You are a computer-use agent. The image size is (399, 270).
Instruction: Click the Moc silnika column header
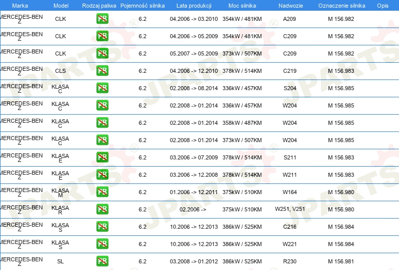tap(242, 6)
